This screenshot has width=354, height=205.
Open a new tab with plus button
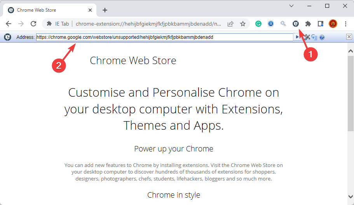click(105, 10)
